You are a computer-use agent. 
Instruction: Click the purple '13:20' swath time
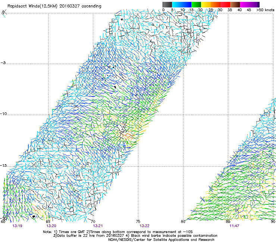51,226
